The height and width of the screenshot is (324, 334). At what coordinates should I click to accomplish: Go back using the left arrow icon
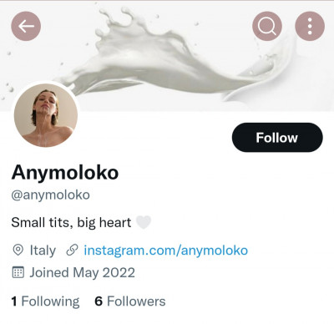(26, 26)
